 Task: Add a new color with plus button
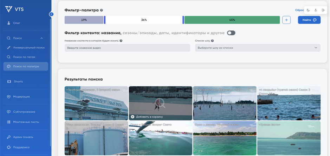tap(286, 20)
